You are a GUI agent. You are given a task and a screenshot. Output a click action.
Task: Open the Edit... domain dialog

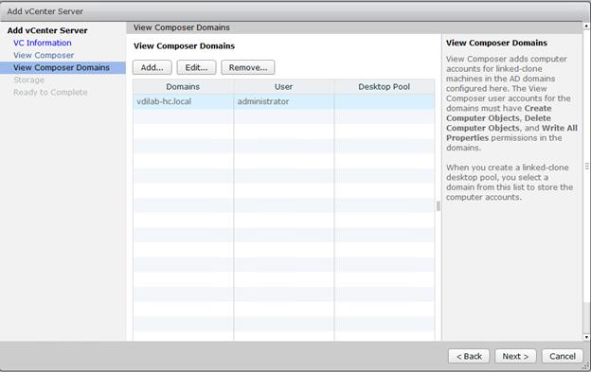196,67
